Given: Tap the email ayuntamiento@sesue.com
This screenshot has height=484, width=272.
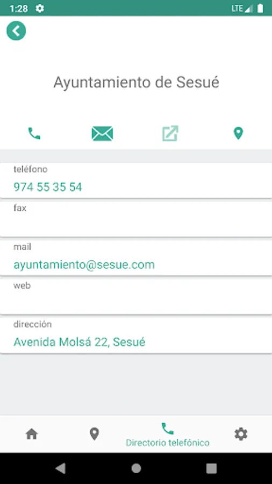Looking at the screenshot, I should coord(84,265).
